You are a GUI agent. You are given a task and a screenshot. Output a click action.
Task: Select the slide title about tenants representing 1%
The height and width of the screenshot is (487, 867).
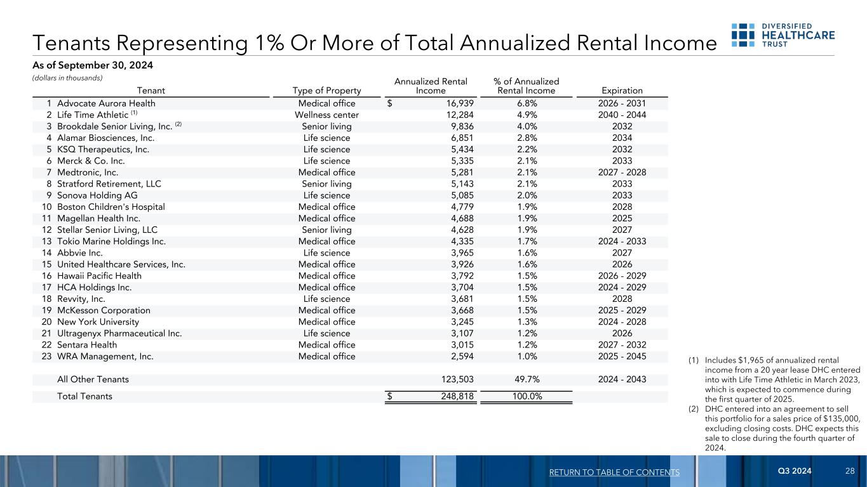pyautogui.click(x=375, y=42)
